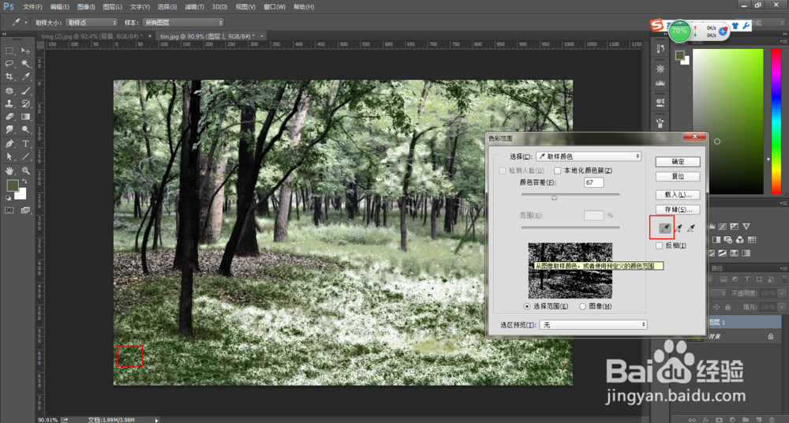Click the Color Range selection preview thumbnail
Screen dimensions: 789x423
570,271
